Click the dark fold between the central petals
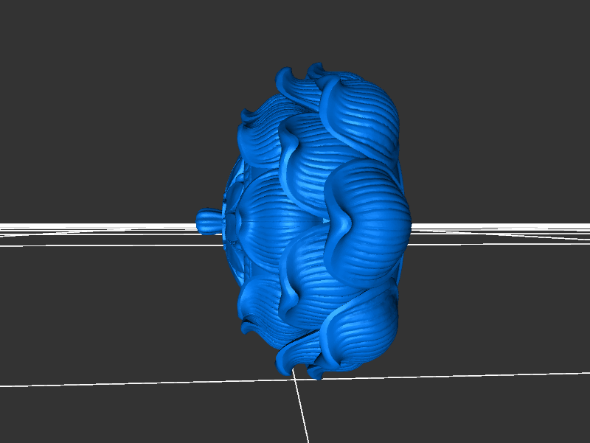The width and height of the screenshot is (590, 443). click(x=324, y=221)
